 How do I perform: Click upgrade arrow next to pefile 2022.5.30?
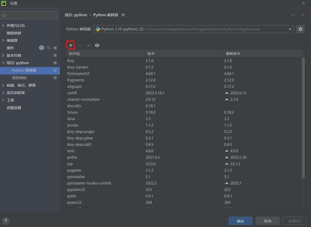point(227,157)
